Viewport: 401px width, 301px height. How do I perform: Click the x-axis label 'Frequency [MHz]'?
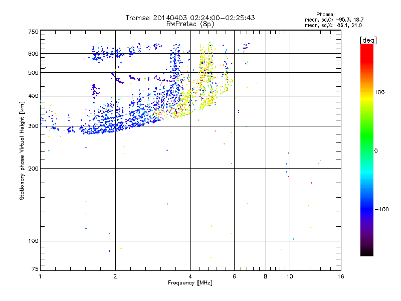[x=190, y=283]
